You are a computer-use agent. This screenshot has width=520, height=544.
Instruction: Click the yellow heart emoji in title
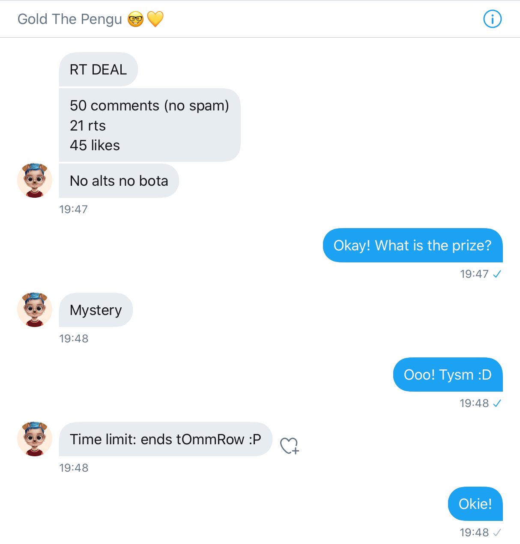(155, 20)
